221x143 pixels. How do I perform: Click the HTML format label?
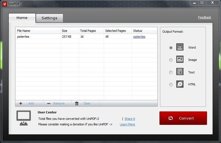click(192, 84)
